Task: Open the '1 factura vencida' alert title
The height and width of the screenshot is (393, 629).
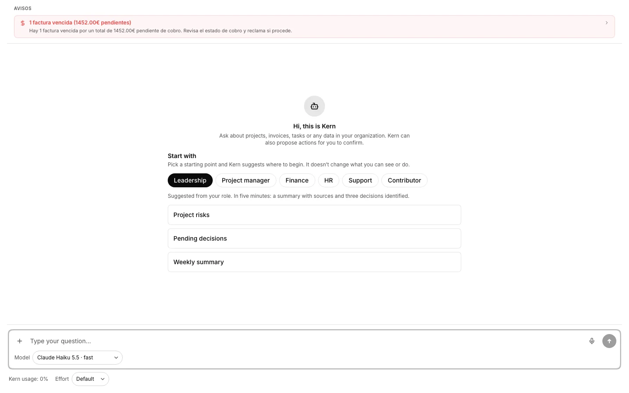Action: click(x=80, y=23)
